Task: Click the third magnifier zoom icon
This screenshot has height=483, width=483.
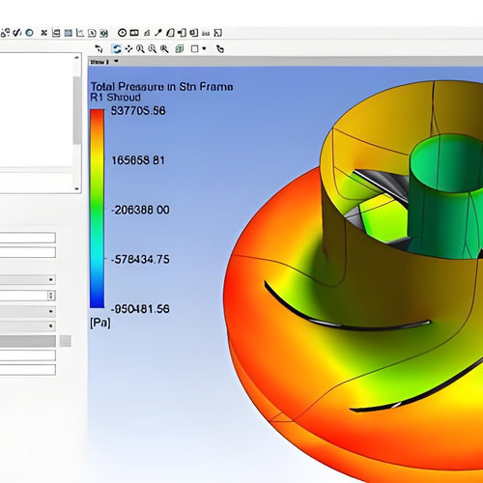Action: click(x=164, y=49)
